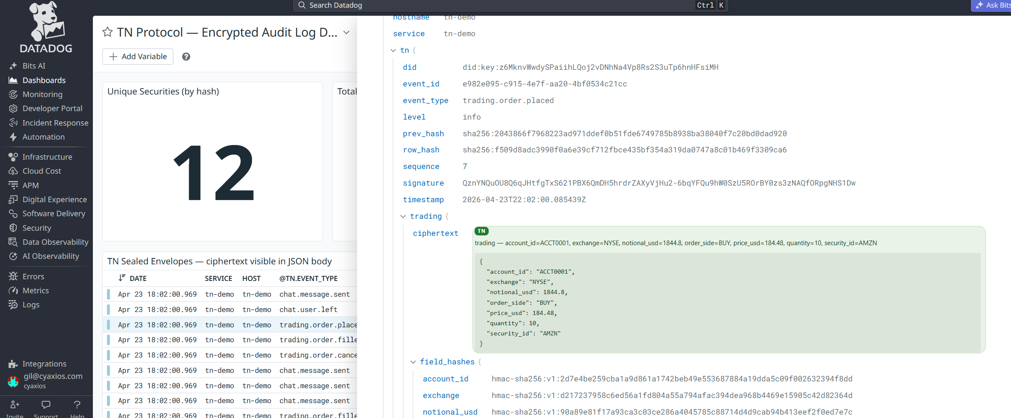The width and height of the screenshot is (1011, 418).
Task: Click the Help question mark icon
Action: (x=77, y=404)
